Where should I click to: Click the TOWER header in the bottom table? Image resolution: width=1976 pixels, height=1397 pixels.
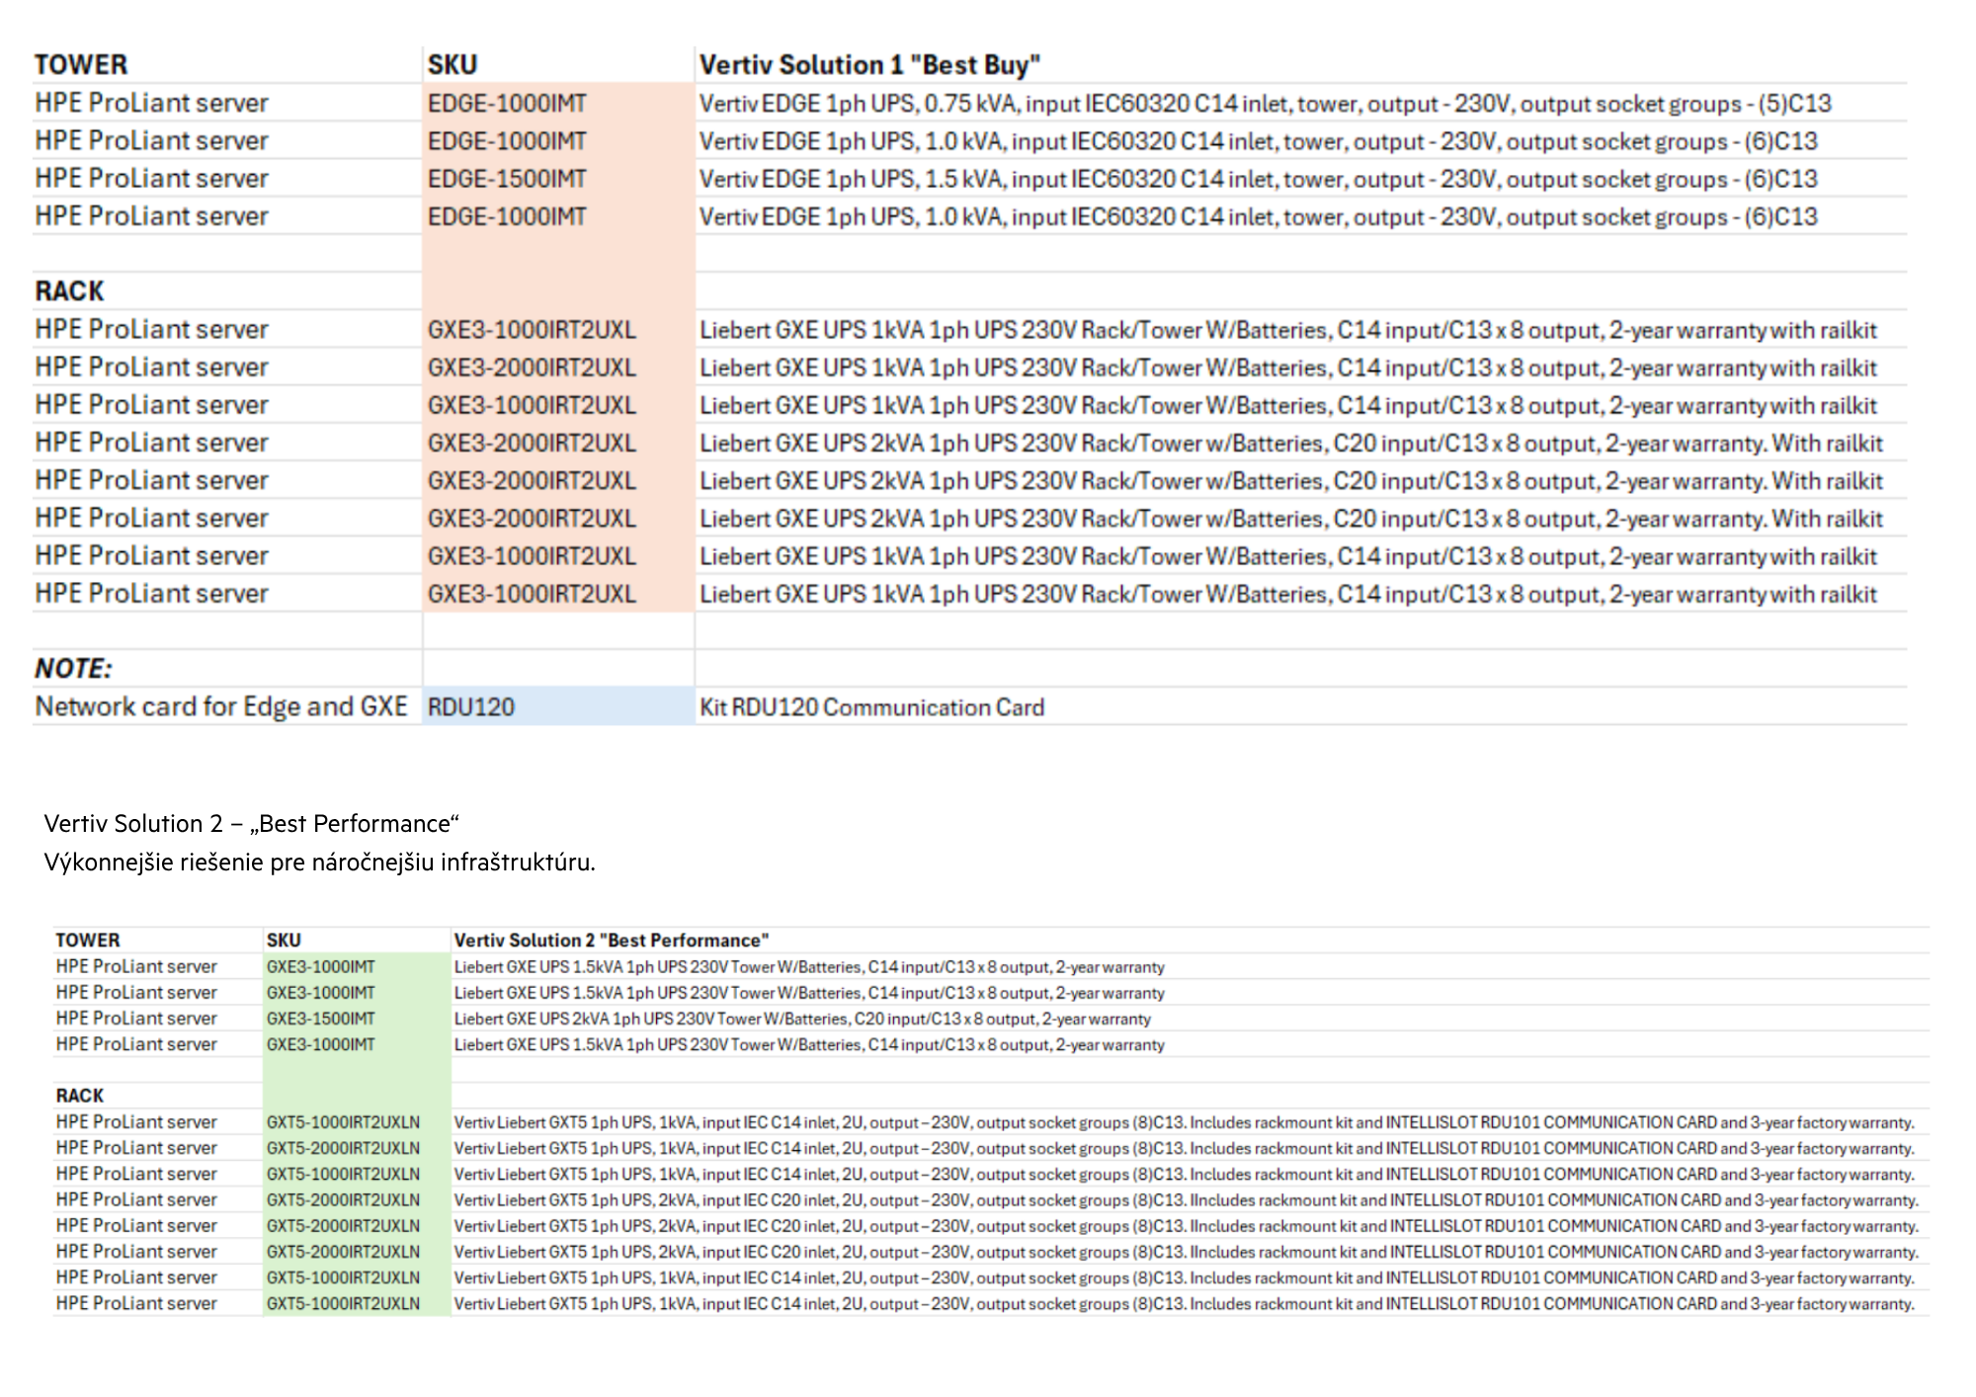pyautogui.click(x=88, y=941)
